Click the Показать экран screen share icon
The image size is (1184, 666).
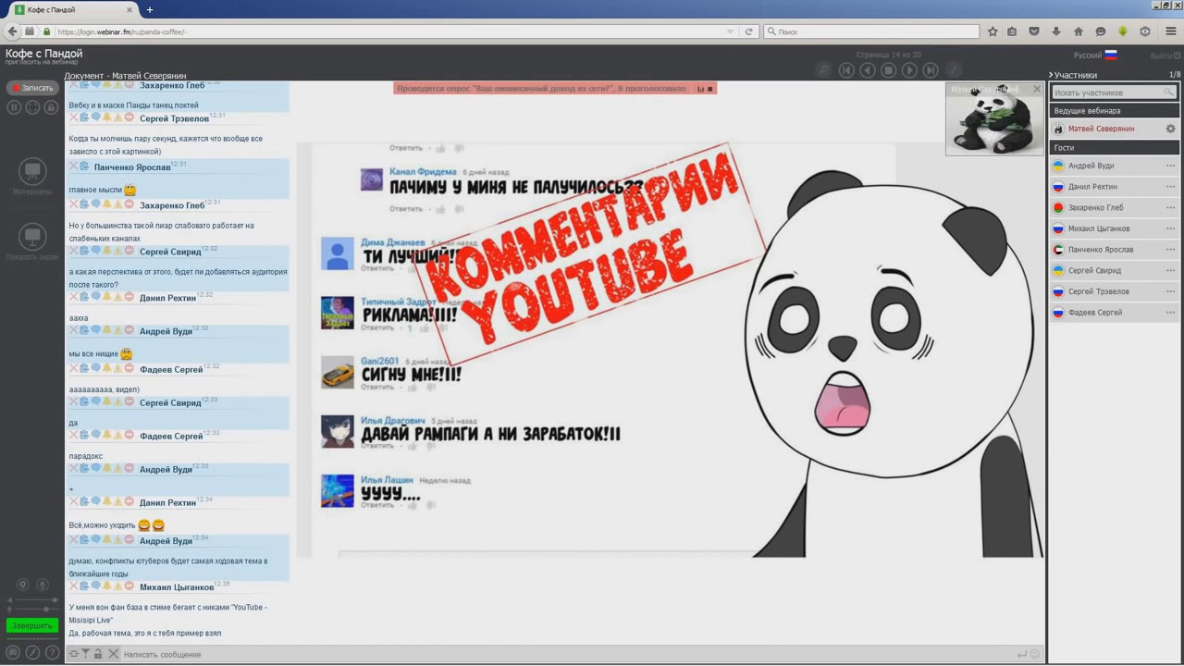click(x=32, y=237)
